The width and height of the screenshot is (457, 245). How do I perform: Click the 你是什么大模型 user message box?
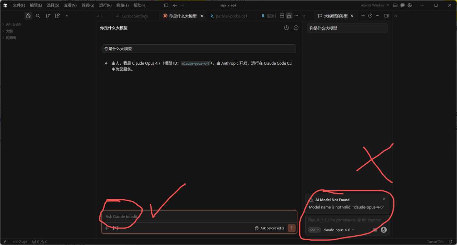point(199,49)
